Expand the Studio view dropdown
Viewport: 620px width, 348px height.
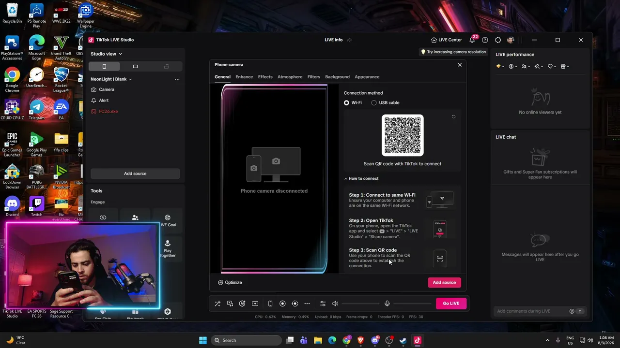point(107,54)
